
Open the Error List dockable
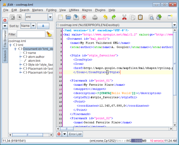coord(75,134)
